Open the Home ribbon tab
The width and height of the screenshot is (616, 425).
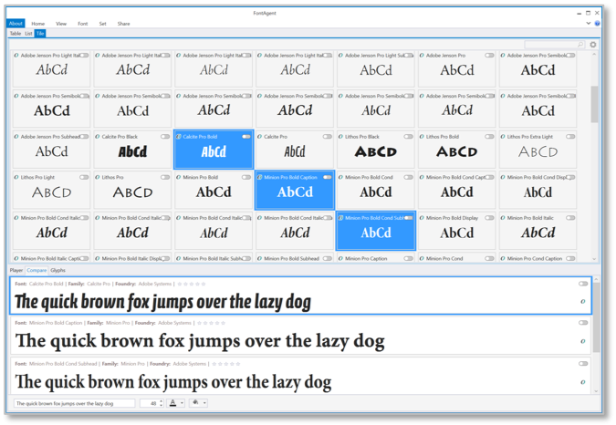[x=38, y=24]
